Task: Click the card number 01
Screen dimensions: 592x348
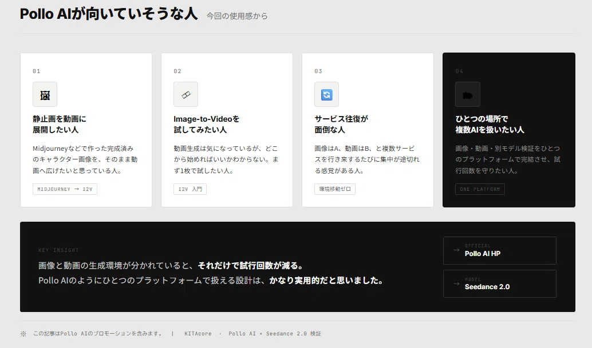Action: 37,71
